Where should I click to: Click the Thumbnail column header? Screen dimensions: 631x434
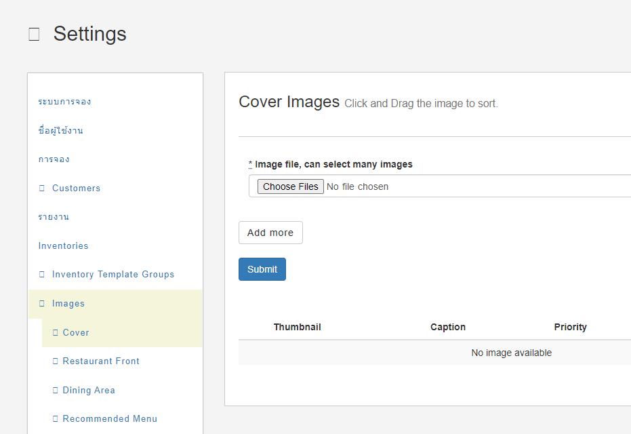(x=297, y=327)
